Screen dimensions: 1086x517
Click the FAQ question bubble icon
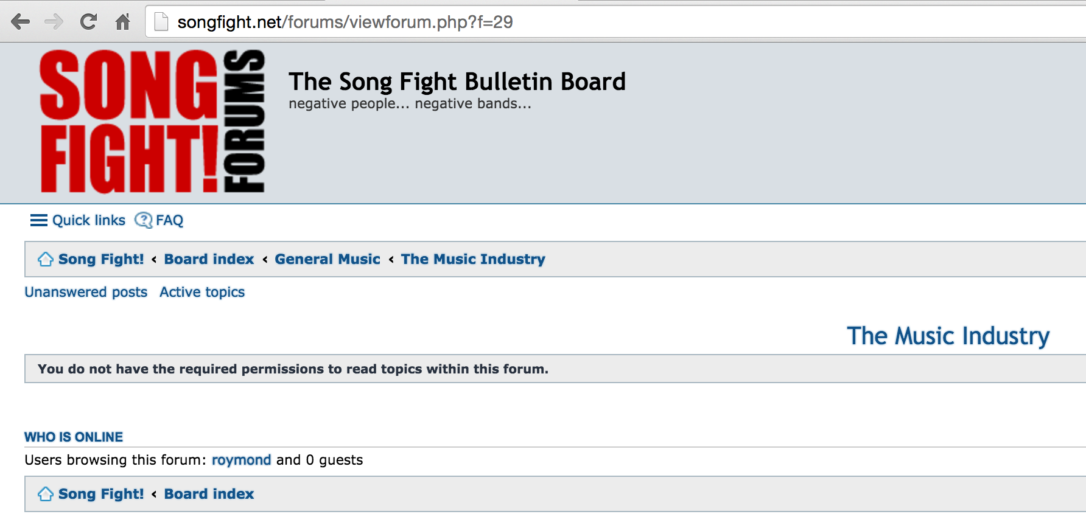[144, 220]
